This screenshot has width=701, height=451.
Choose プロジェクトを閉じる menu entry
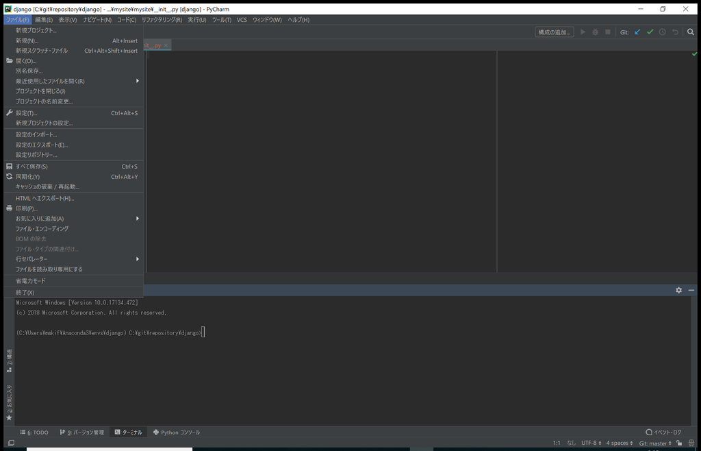(73, 91)
